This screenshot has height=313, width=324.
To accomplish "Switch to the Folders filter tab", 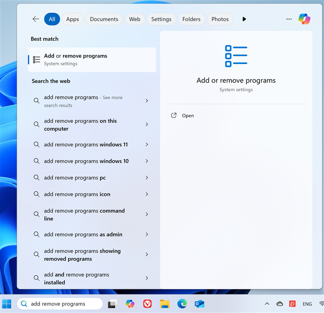I will [x=191, y=19].
